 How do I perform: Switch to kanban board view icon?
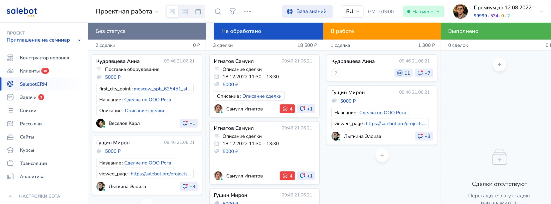pyautogui.click(x=172, y=11)
